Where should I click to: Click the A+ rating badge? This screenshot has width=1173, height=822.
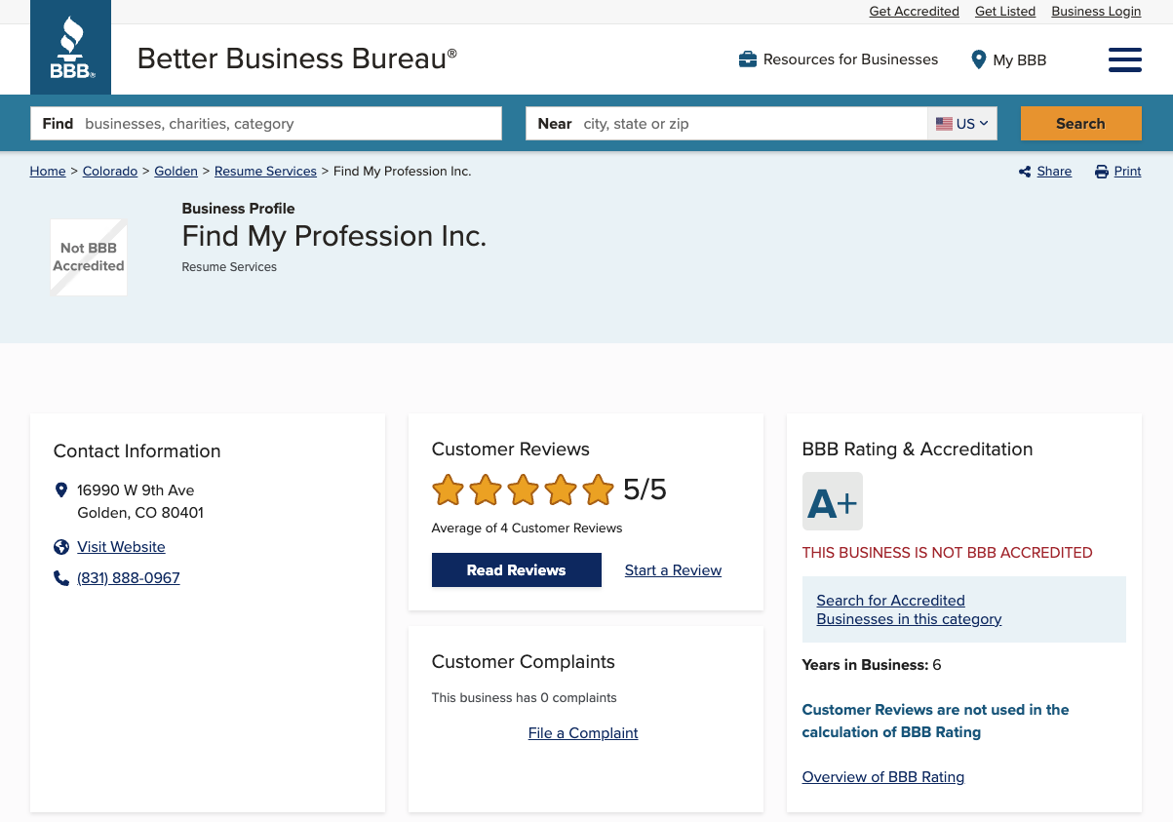[833, 501]
